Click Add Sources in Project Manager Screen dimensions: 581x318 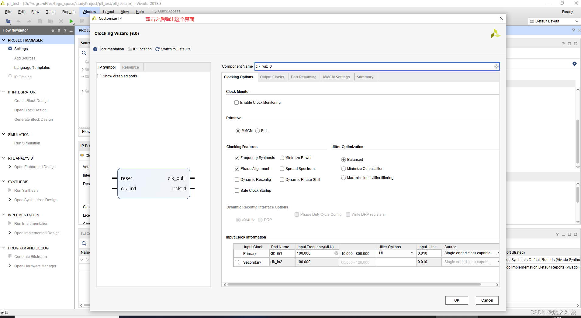click(x=25, y=58)
